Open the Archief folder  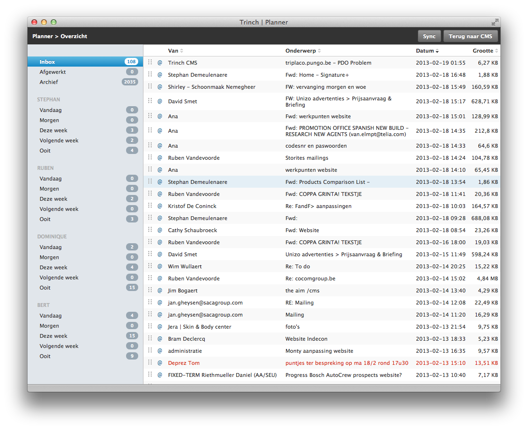pos(86,82)
